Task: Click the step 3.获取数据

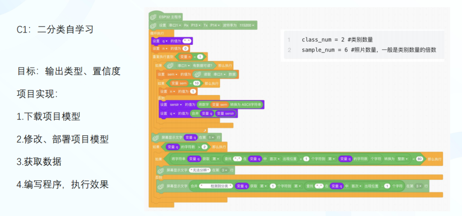Action: (39, 162)
